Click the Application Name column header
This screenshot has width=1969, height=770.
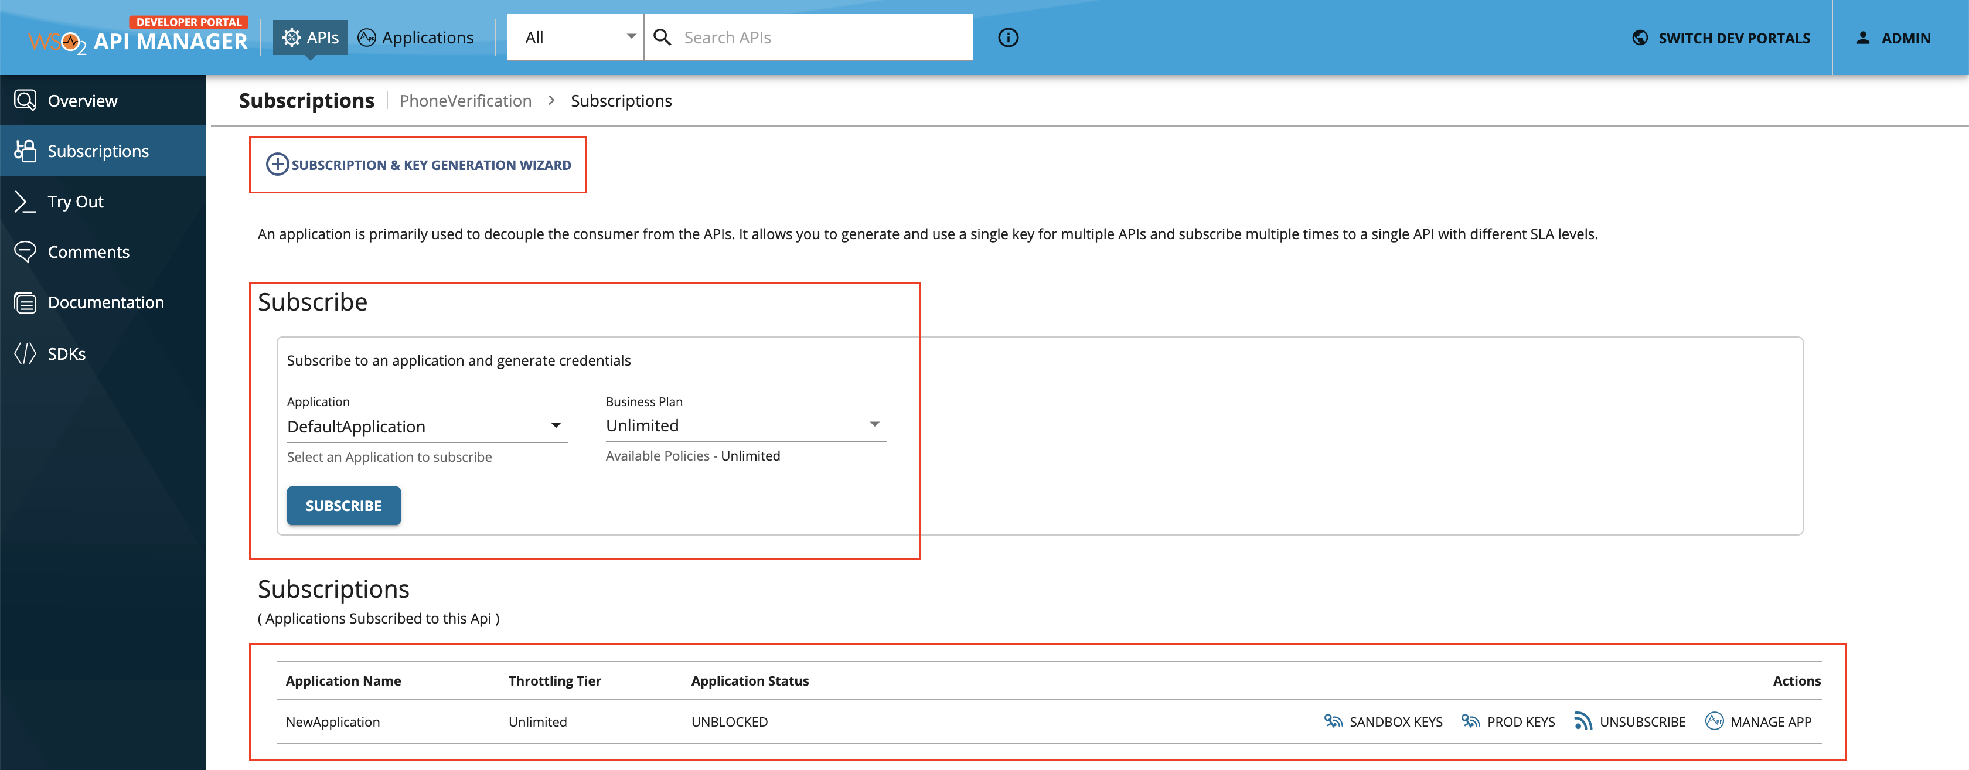[343, 680]
